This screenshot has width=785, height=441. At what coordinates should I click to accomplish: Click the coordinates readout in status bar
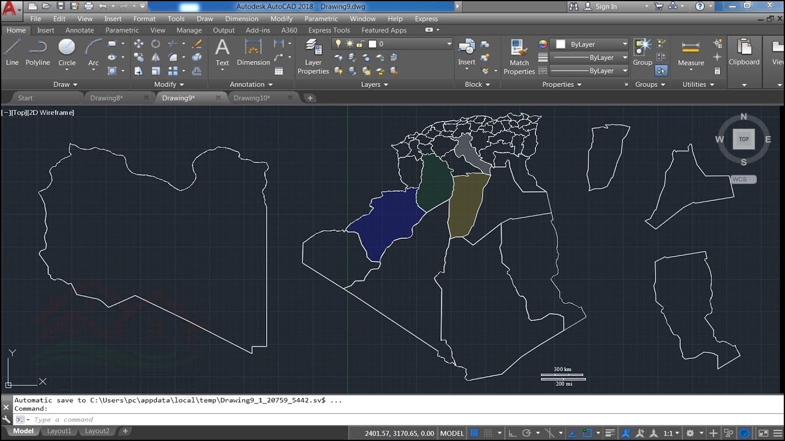point(400,433)
